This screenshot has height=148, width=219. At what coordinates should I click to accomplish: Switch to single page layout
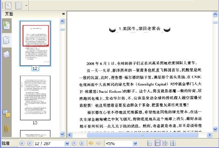pyautogui.click(x=150, y=143)
